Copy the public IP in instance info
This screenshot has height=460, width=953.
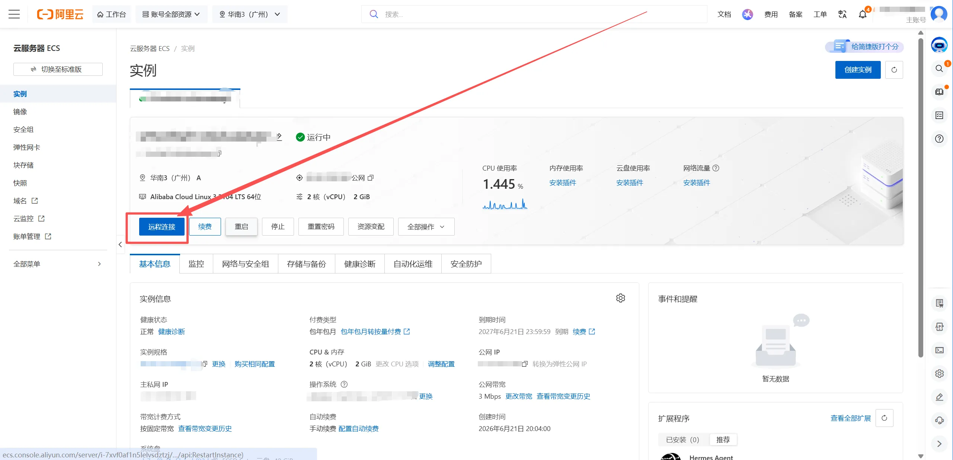point(525,364)
